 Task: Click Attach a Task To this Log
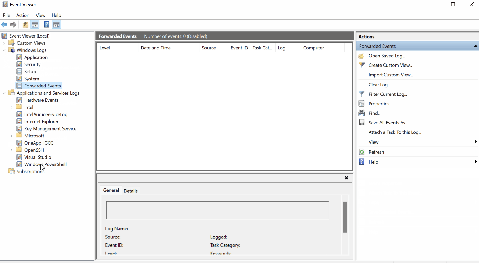tap(395, 132)
